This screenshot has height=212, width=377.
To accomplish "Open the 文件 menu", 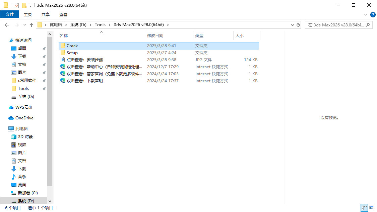I will (x=10, y=14).
